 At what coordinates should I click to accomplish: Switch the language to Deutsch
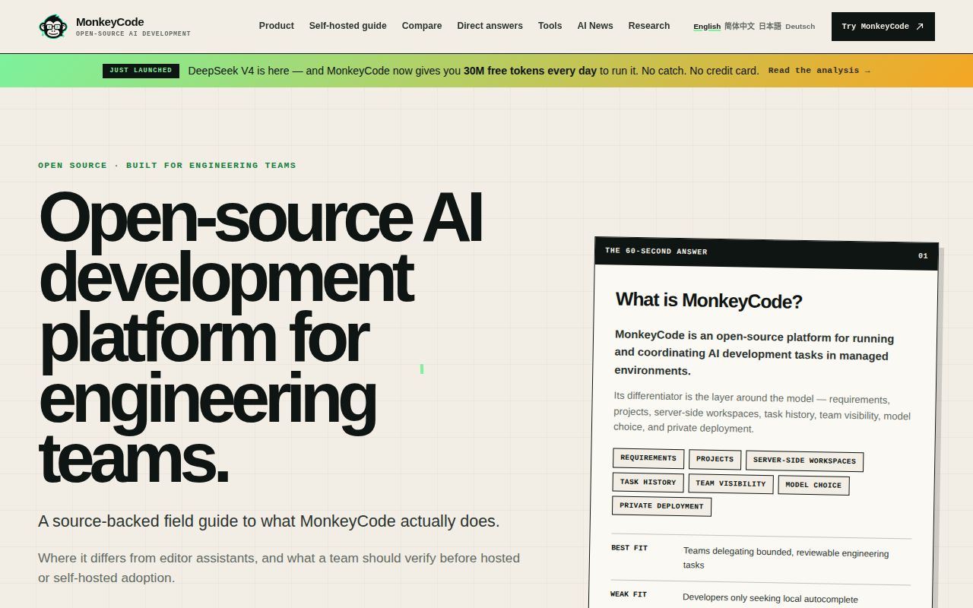tap(800, 27)
